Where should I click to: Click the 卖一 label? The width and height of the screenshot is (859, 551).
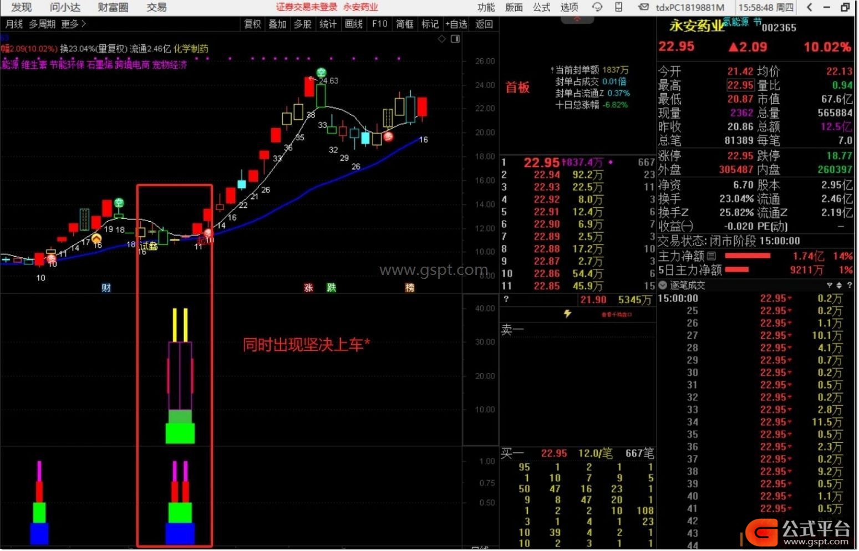[x=512, y=329]
